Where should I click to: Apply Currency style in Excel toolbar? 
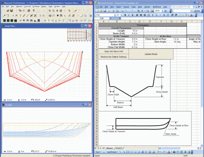[153, 15]
